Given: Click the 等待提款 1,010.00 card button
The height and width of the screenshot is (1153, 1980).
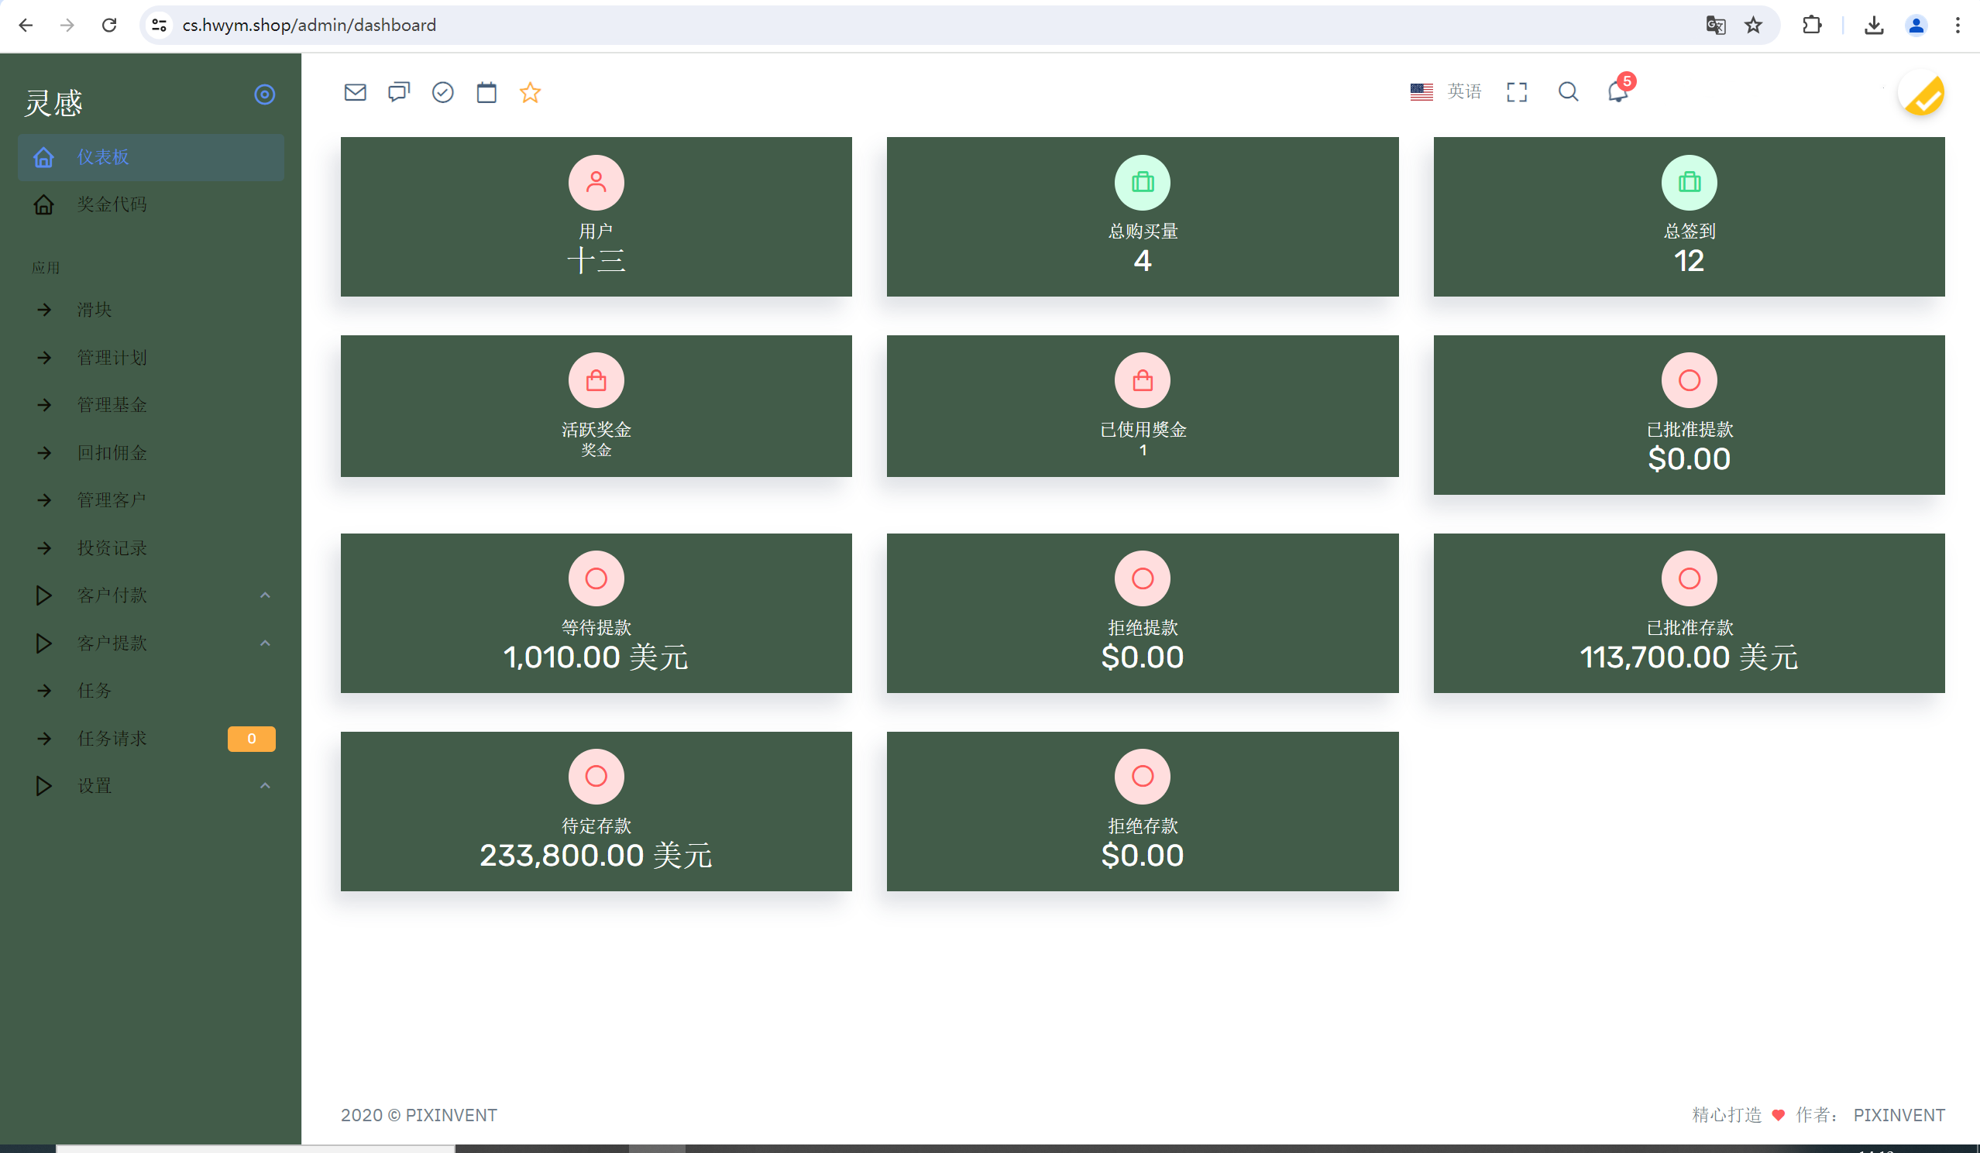Looking at the screenshot, I should [x=596, y=613].
